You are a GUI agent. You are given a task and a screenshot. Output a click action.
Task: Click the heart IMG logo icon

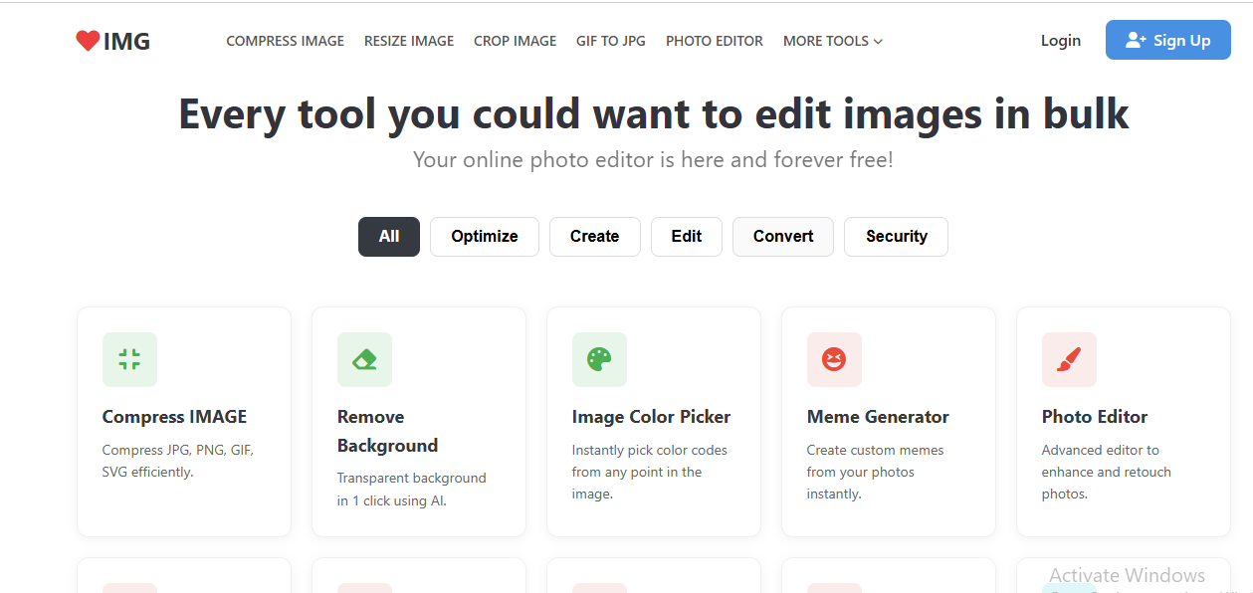click(x=88, y=41)
